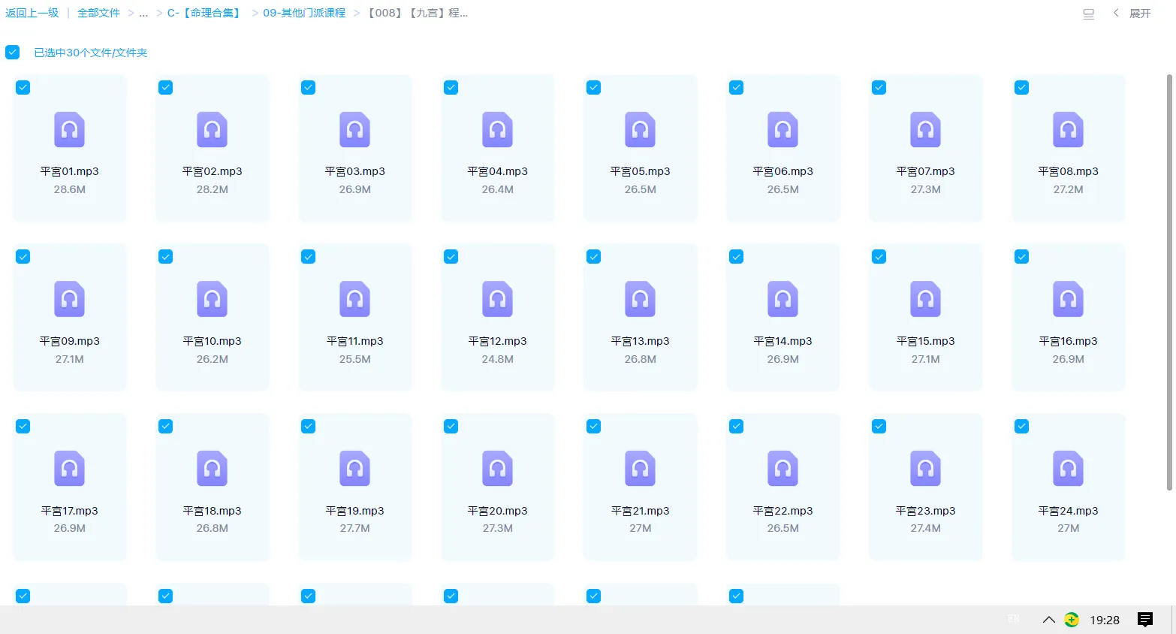Screen dimensions: 1176x634
Task: Uncheck 平宫24.mp3 checkbox
Action: pyautogui.click(x=1021, y=427)
